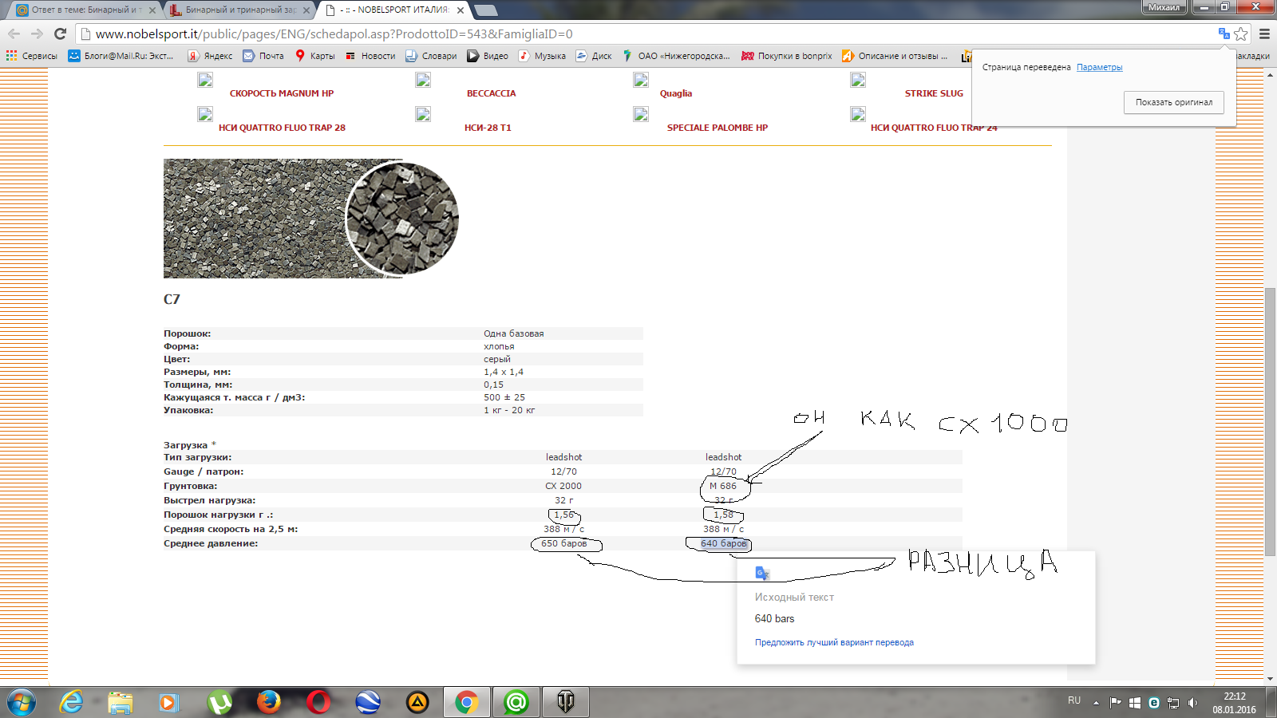Open the STRIKE SLUG product link

click(x=933, y=93)
